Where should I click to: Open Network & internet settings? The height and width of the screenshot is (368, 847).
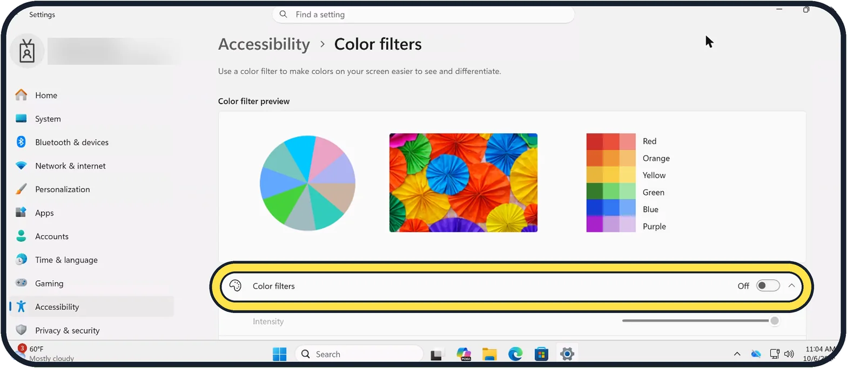[92, 166]
